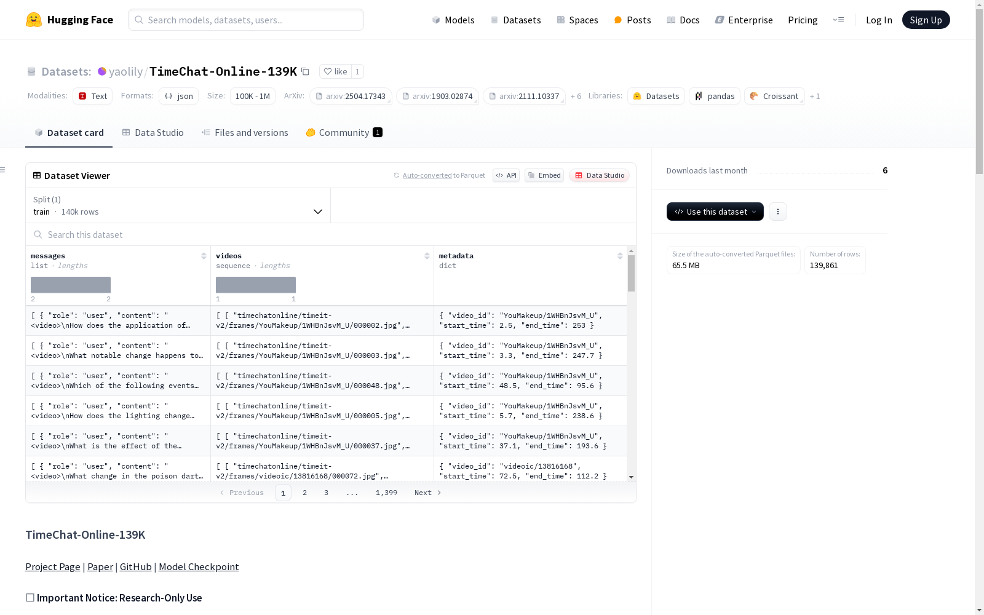Open Files and versions tab
Image resolution: width=984 pixels, height=615 pixels.
[x=245, y=133]
